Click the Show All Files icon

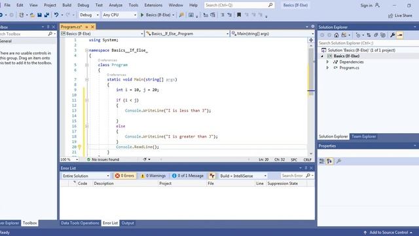(x=383, y=35)
